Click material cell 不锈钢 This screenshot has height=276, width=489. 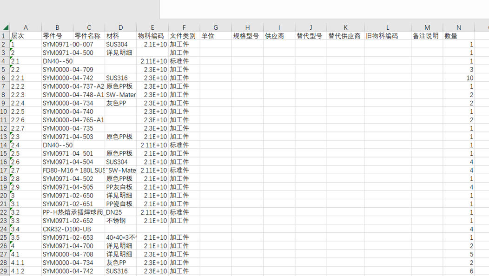121,221
